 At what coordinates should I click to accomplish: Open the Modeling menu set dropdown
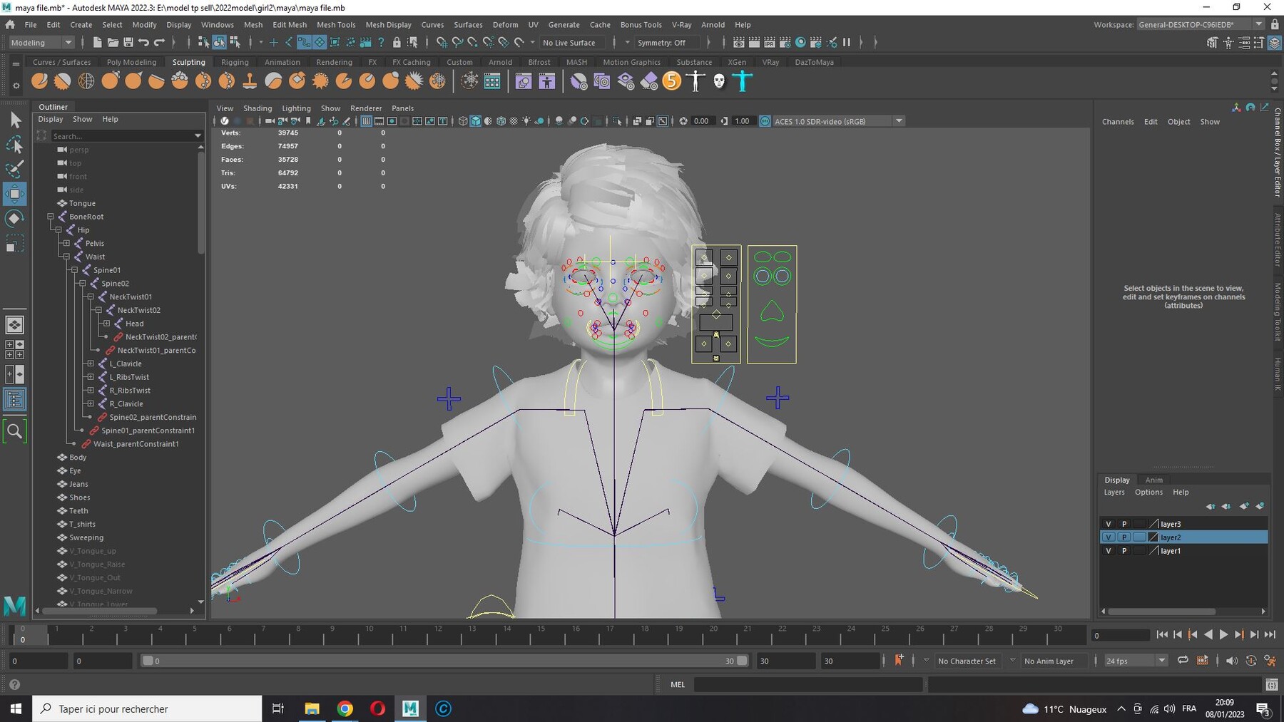(x=41, y=43)
